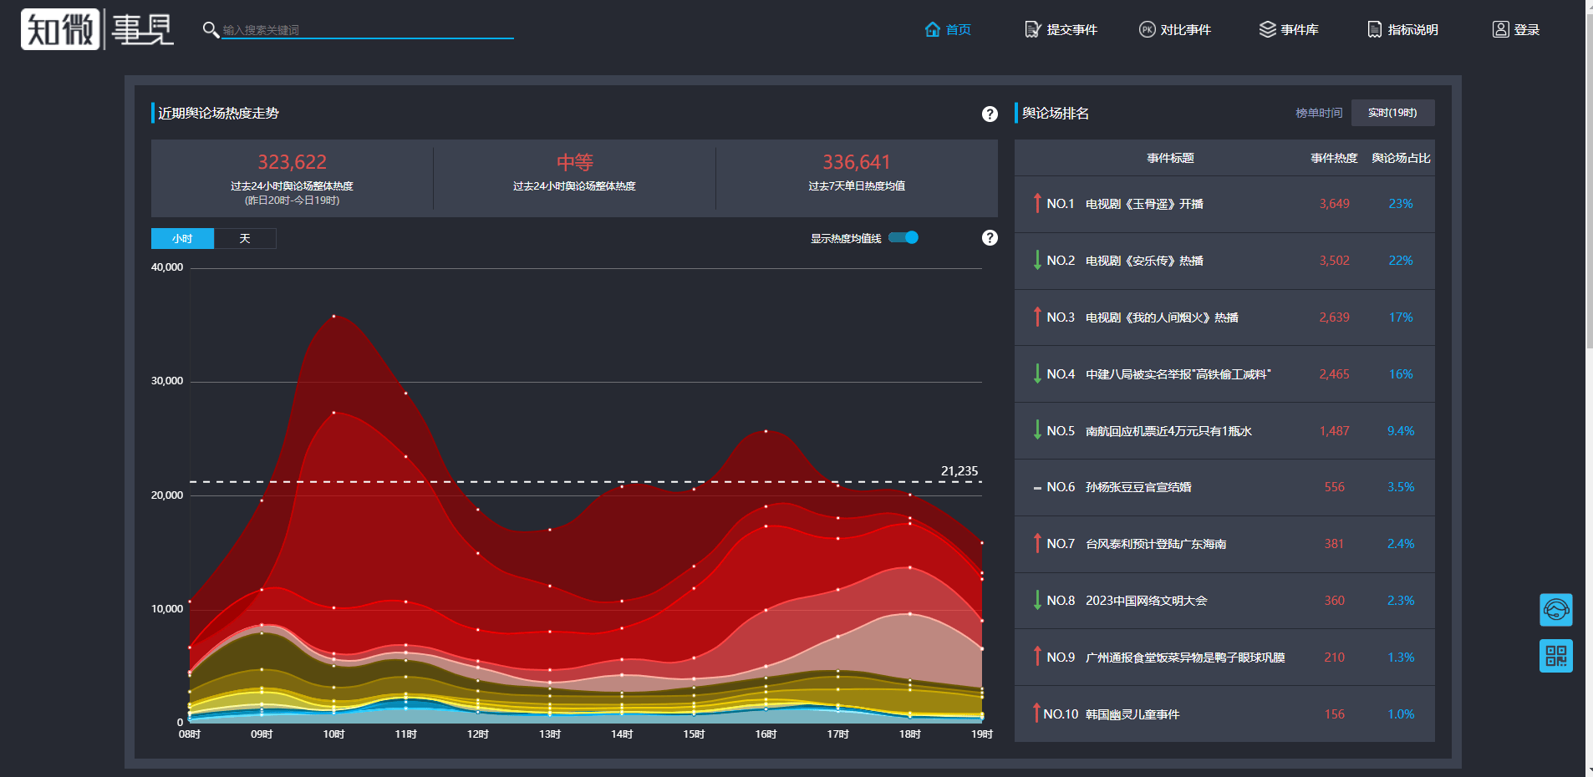This screenshot has height=777, width=1593.
Task: Switch chart to 天 view
Action: click(245, 239)
